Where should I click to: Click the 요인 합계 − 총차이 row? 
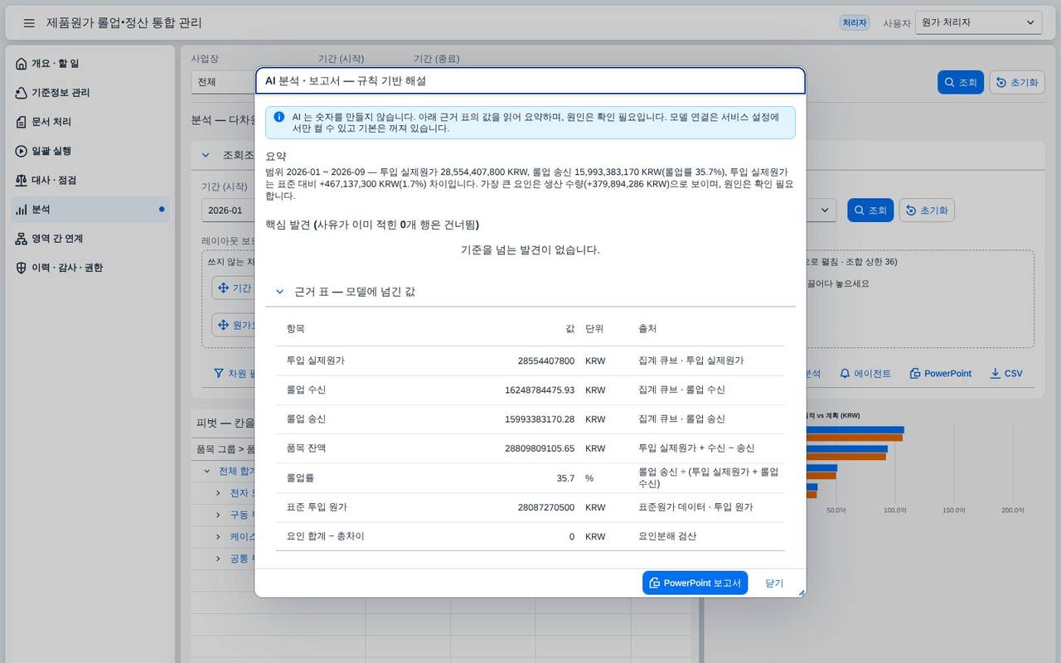tap(530, 536)
